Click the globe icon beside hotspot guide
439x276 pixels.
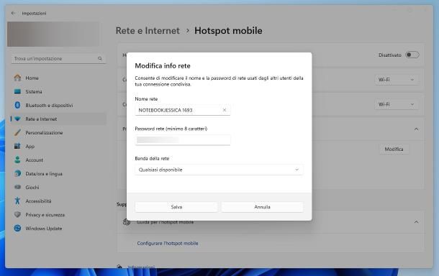(127, 222)
